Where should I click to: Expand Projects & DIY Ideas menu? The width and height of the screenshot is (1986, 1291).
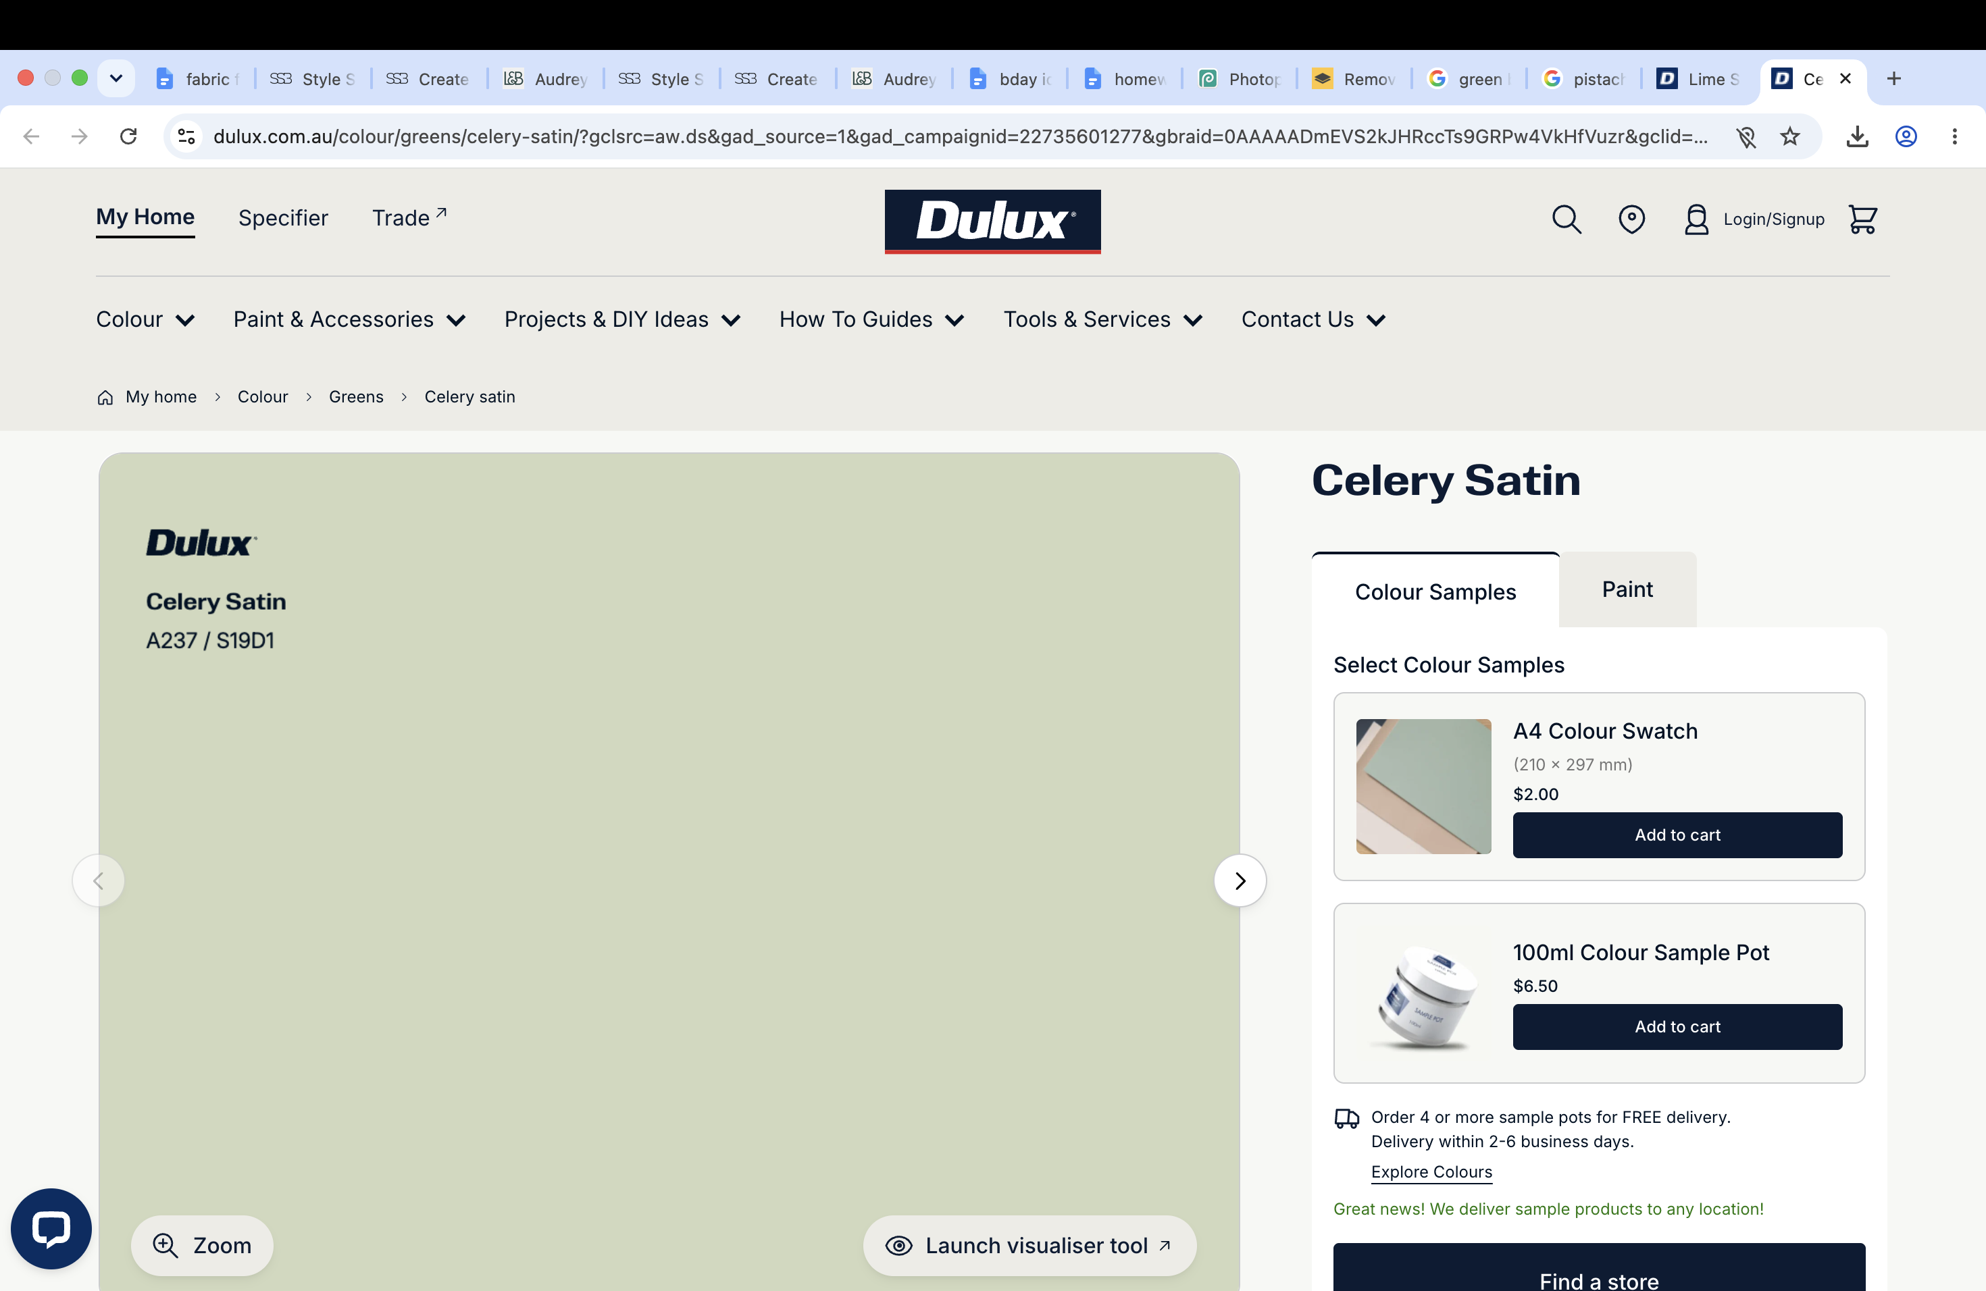coord(623,319)
